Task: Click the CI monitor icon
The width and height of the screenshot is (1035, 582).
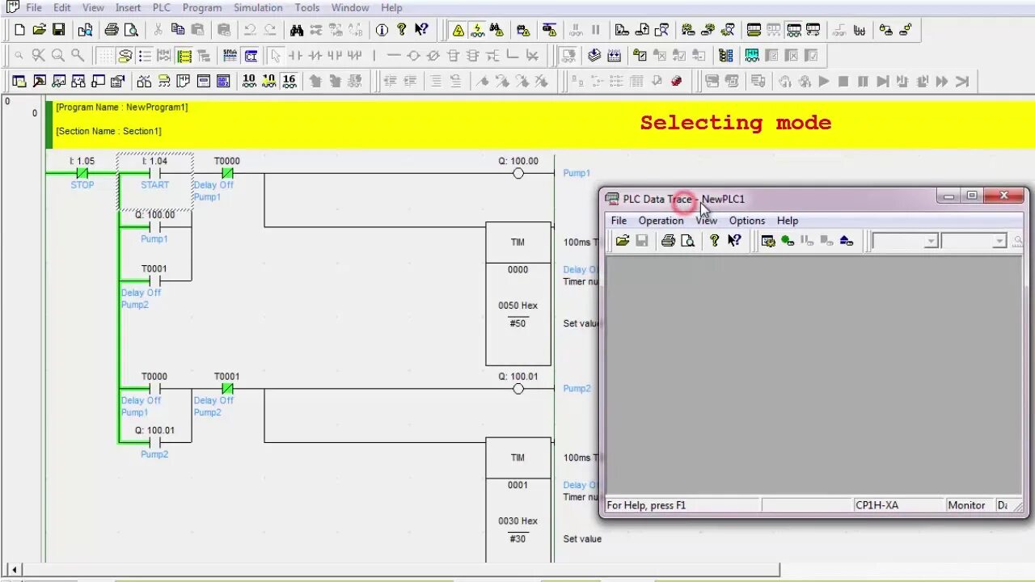Action: point(251,56)
